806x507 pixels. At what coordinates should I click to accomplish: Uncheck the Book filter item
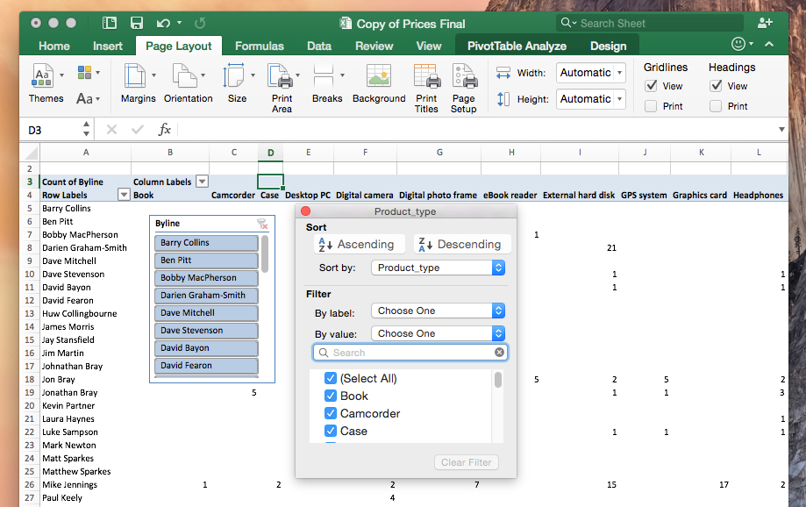pos(332,396)
